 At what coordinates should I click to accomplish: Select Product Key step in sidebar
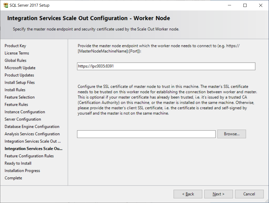[x=15, y=46]
